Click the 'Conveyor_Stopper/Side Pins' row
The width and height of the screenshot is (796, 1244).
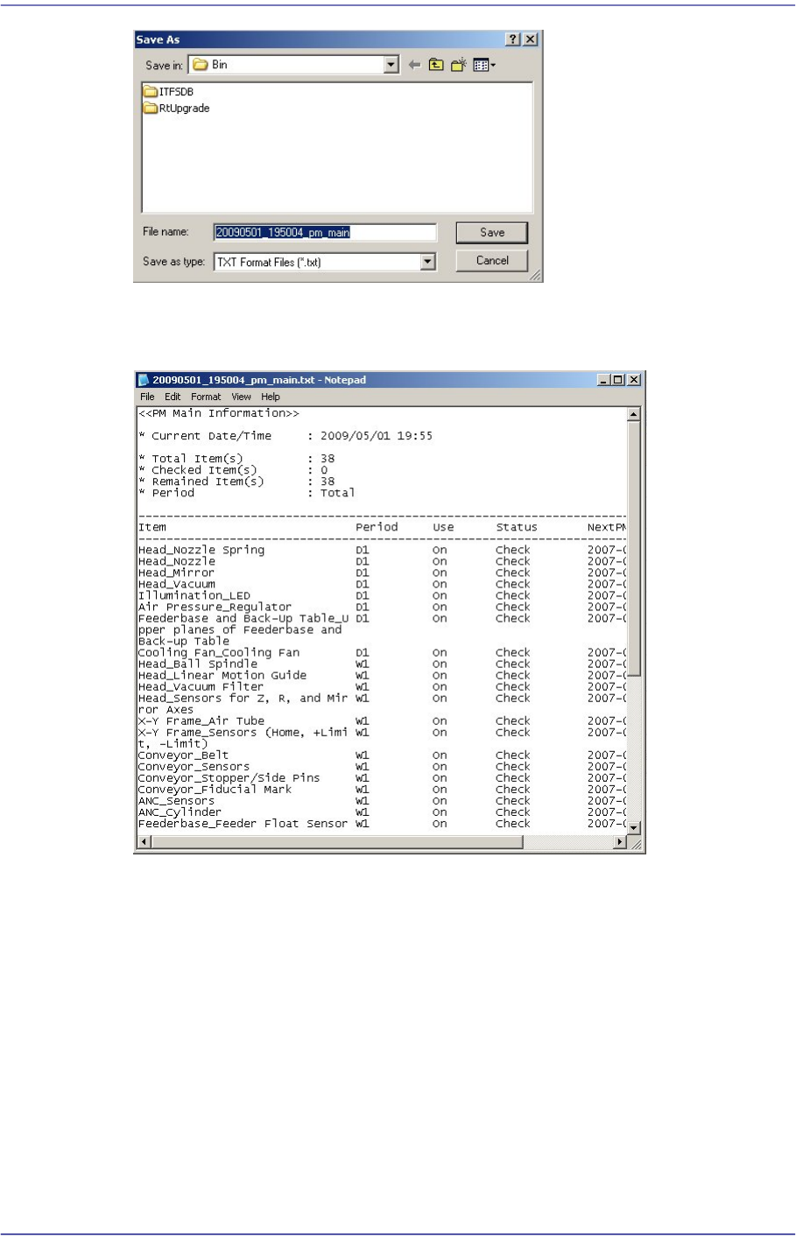tap(382, 777)
